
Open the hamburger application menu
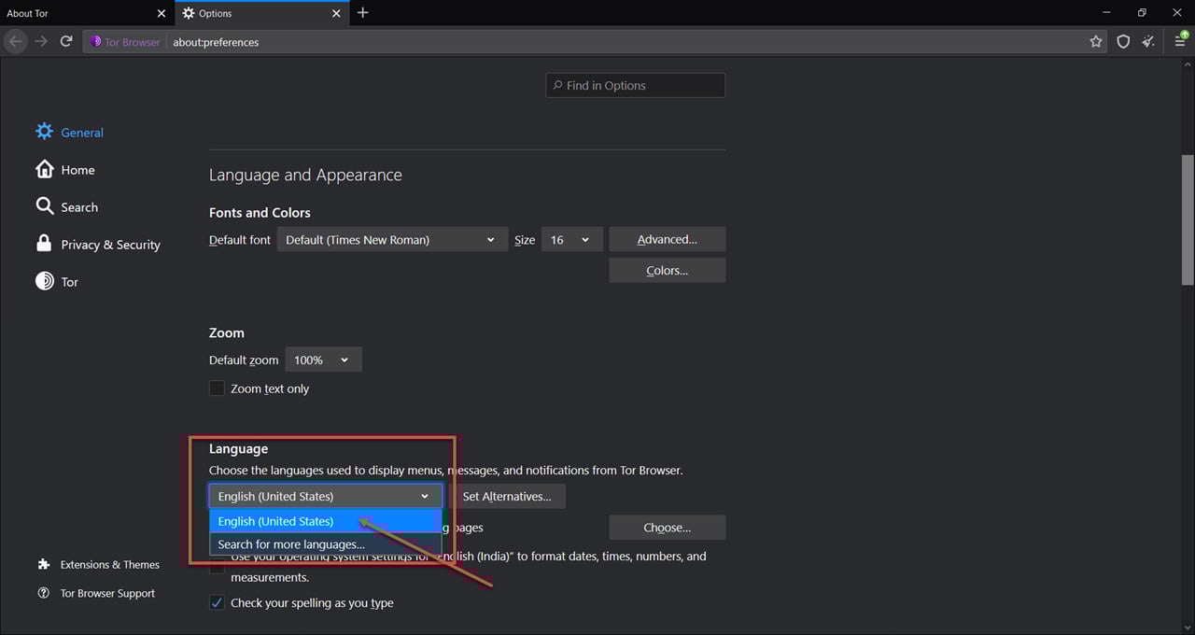[x=1181, y=41]
